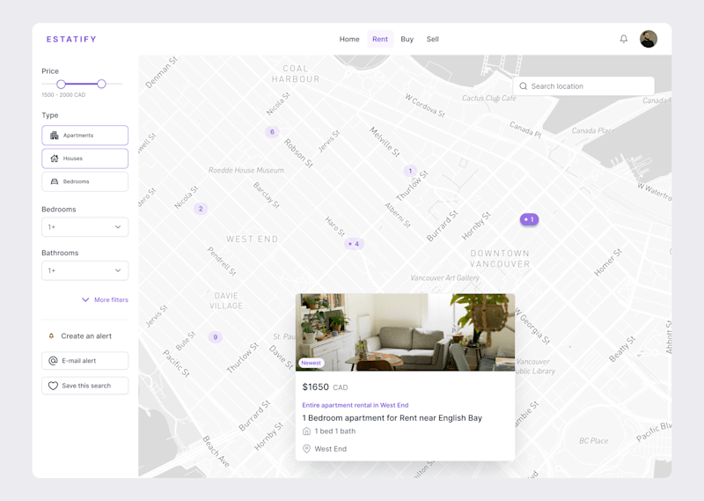The width and height of the screenshot is (704, 501).
Task: Click the Bedrooms bed icon
Action: pyautogui.click(x=55, y=181)
